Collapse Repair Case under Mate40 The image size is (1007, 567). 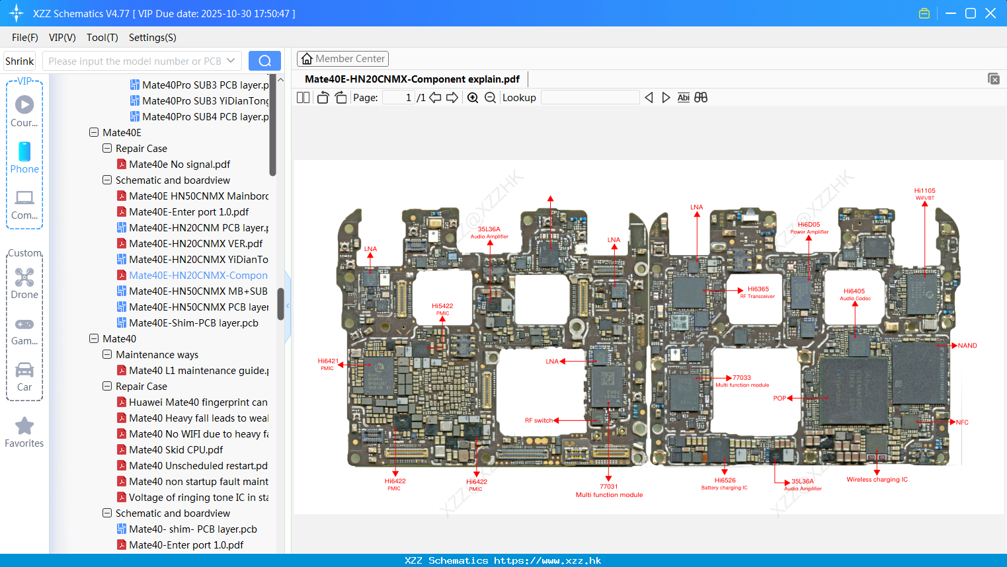coord(107,386)
